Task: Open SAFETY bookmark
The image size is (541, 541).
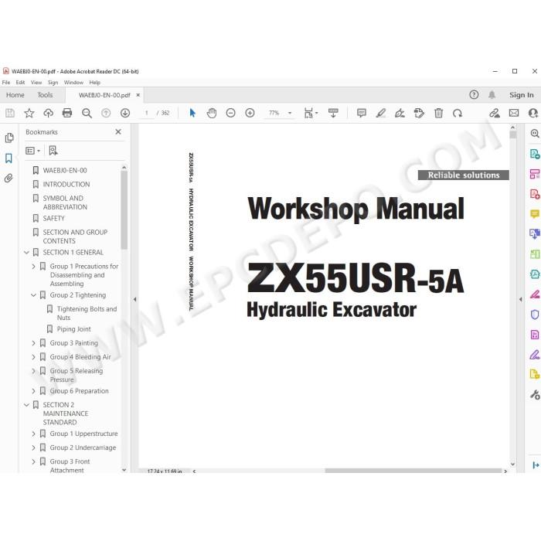Action: (x=54, y=219)
